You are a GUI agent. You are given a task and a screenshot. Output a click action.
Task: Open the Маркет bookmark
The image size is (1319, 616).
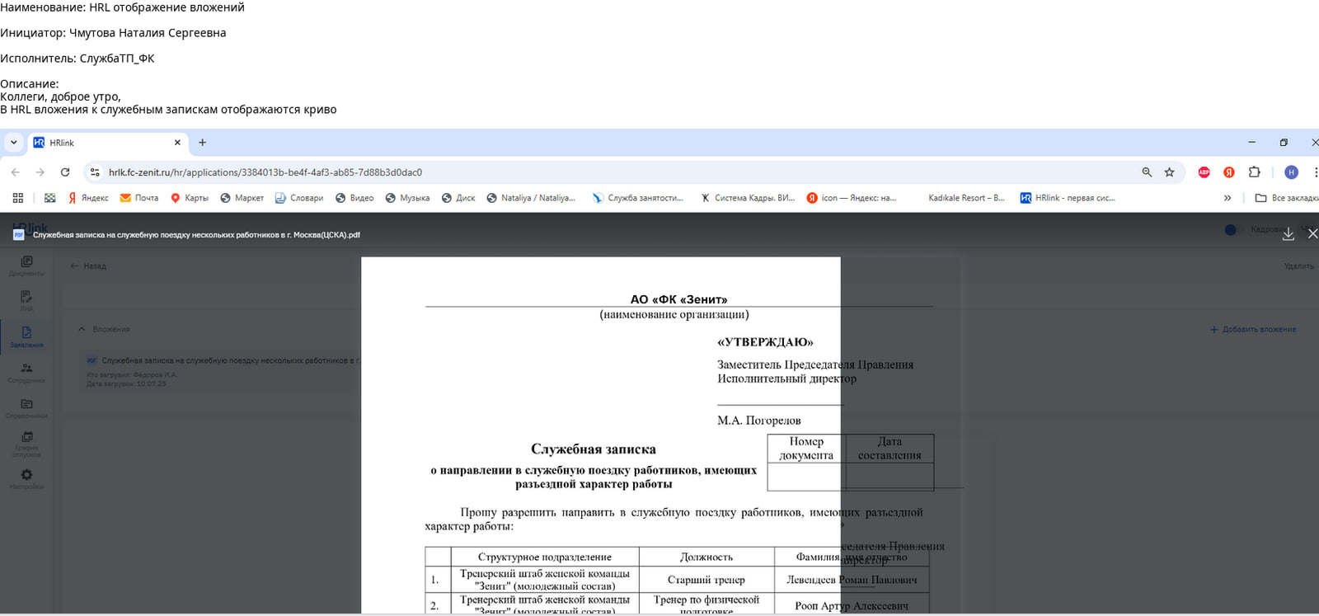(x=242, y=198)
